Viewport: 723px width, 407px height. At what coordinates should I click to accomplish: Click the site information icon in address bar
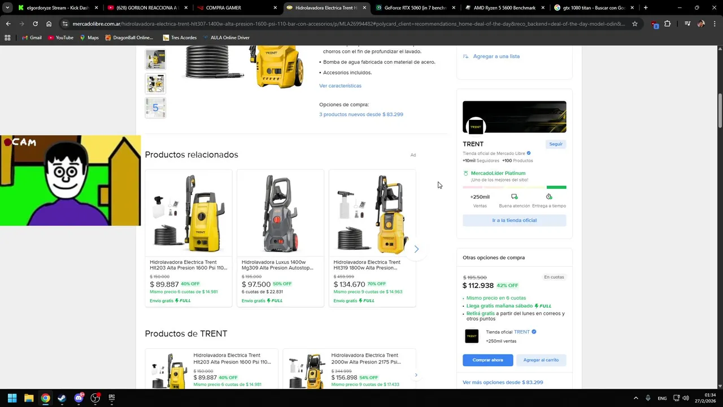coord(65,24)
